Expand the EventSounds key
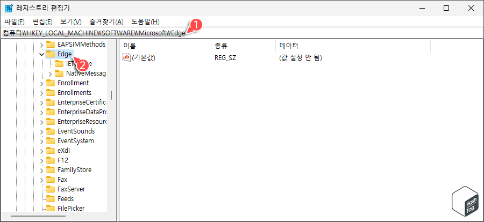Screen dimensions: 484x222 tap(42, 131)
